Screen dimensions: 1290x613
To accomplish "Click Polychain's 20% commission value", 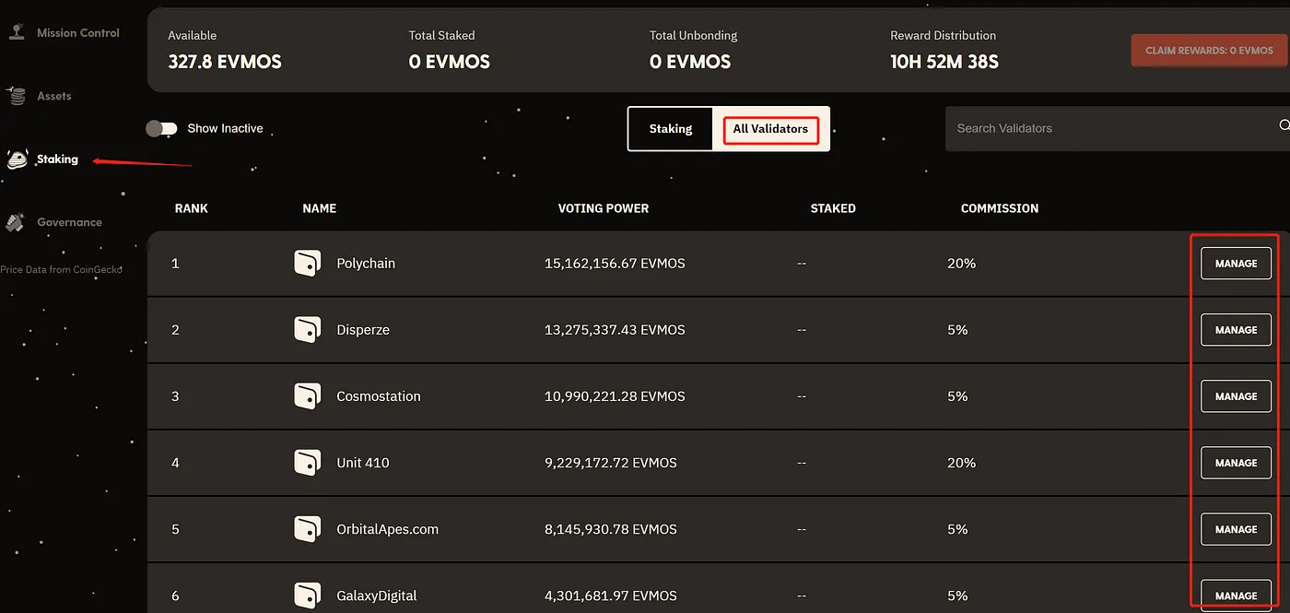I will tap(961, 264).
